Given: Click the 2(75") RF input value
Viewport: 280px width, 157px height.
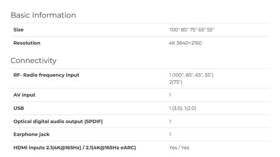Looking at the screenshot, I should pyautogui.click(x=176, y=82).
